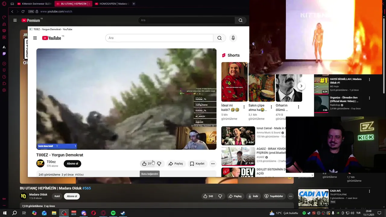Open a new browser tab

134,4
